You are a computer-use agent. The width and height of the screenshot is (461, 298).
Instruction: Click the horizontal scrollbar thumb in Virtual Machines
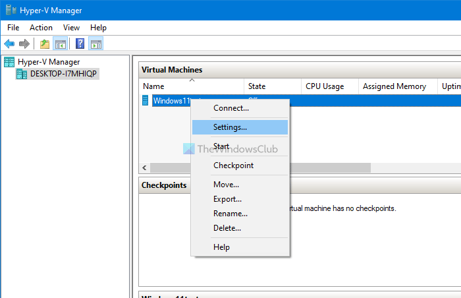330,168
